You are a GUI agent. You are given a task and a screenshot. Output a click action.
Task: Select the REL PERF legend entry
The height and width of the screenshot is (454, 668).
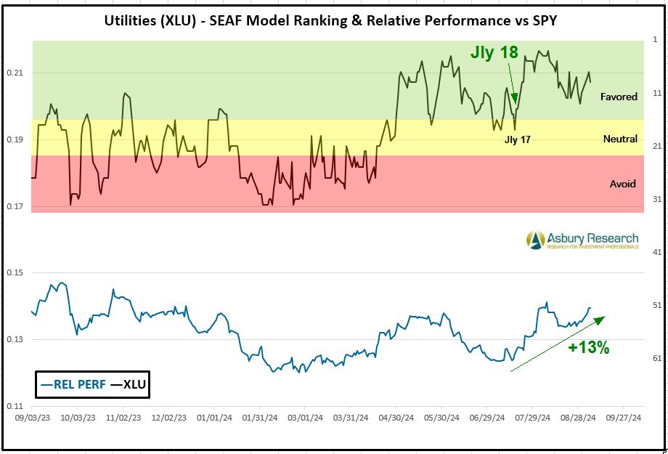(71, 386)
